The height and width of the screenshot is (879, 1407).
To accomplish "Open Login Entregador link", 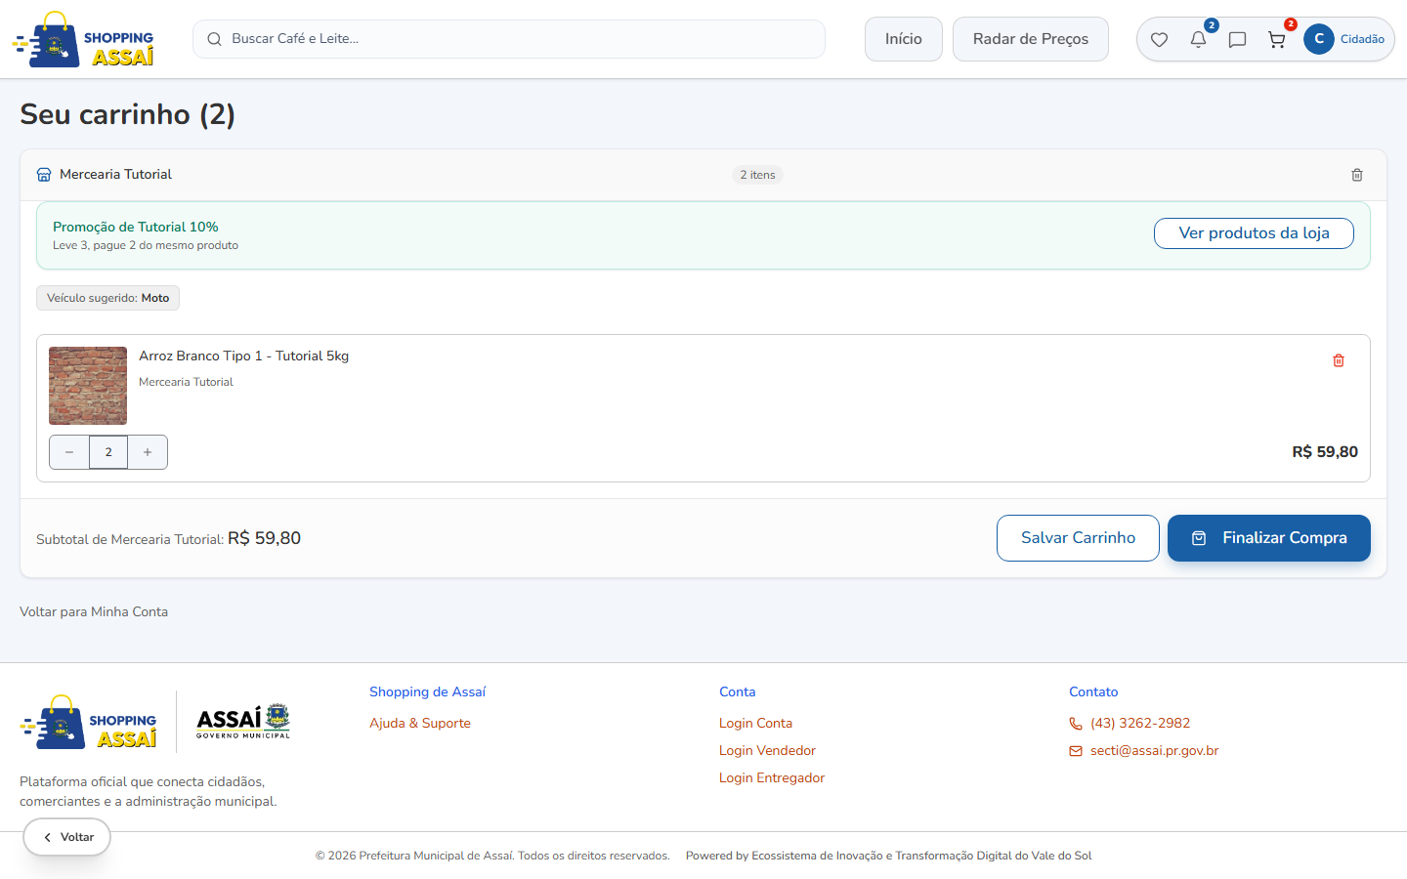I will pos(772,777).
